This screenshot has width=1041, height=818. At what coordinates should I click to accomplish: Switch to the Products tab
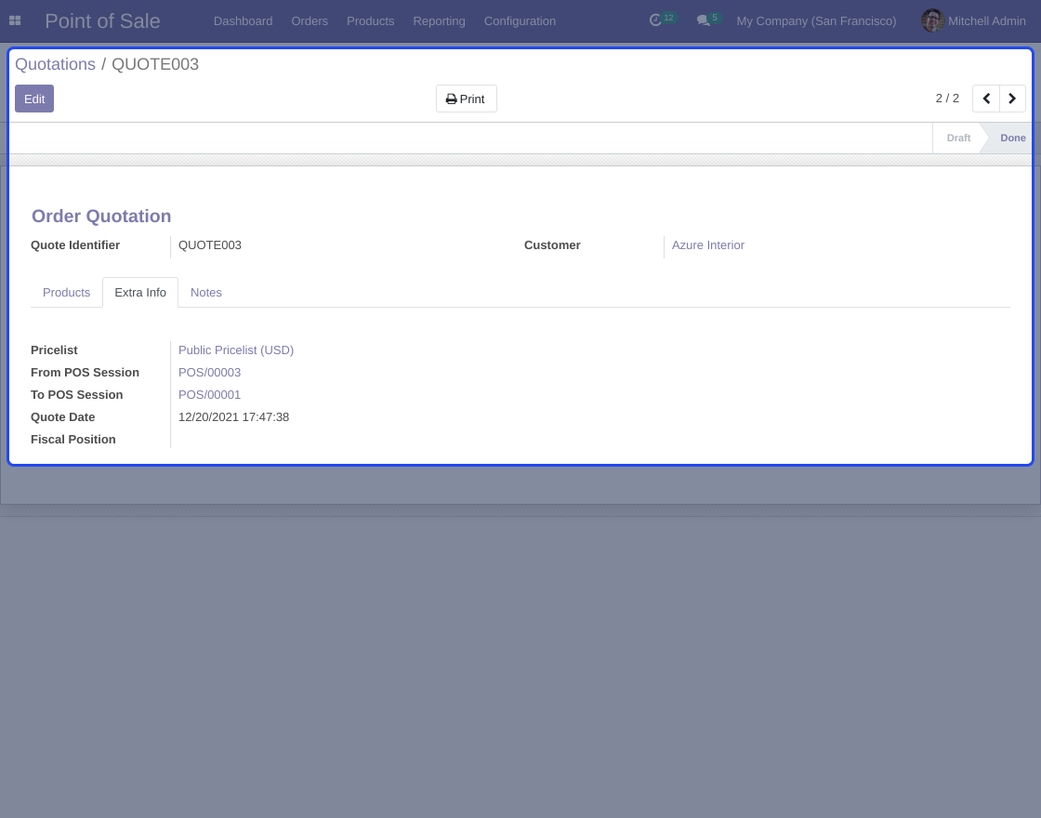tap(66, 292)
